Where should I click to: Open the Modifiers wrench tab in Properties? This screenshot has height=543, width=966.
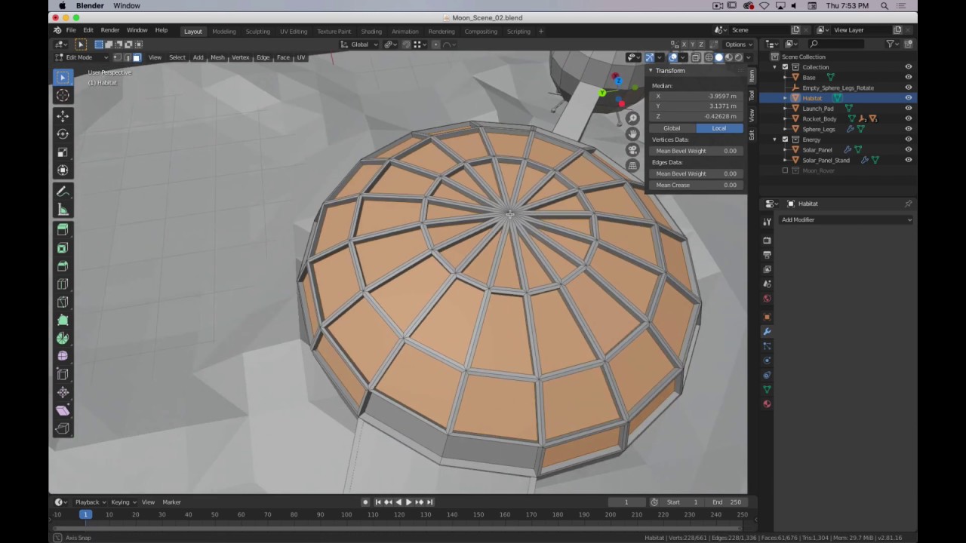pyautogui.click(x=767, y=331)
